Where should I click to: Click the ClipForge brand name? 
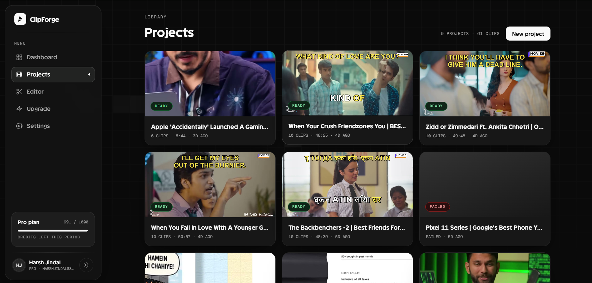tap(44, 19)
